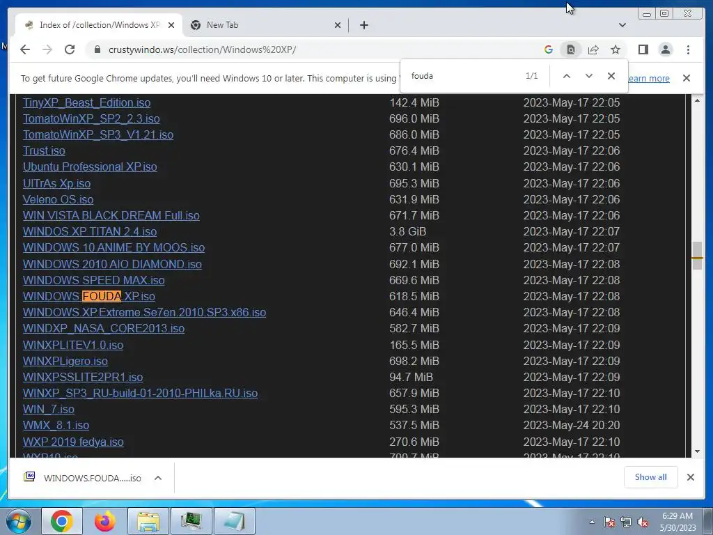Click the network tray icon
This screenshot has height=535, width=713.
pyautogui.click(x=626, y=522)
